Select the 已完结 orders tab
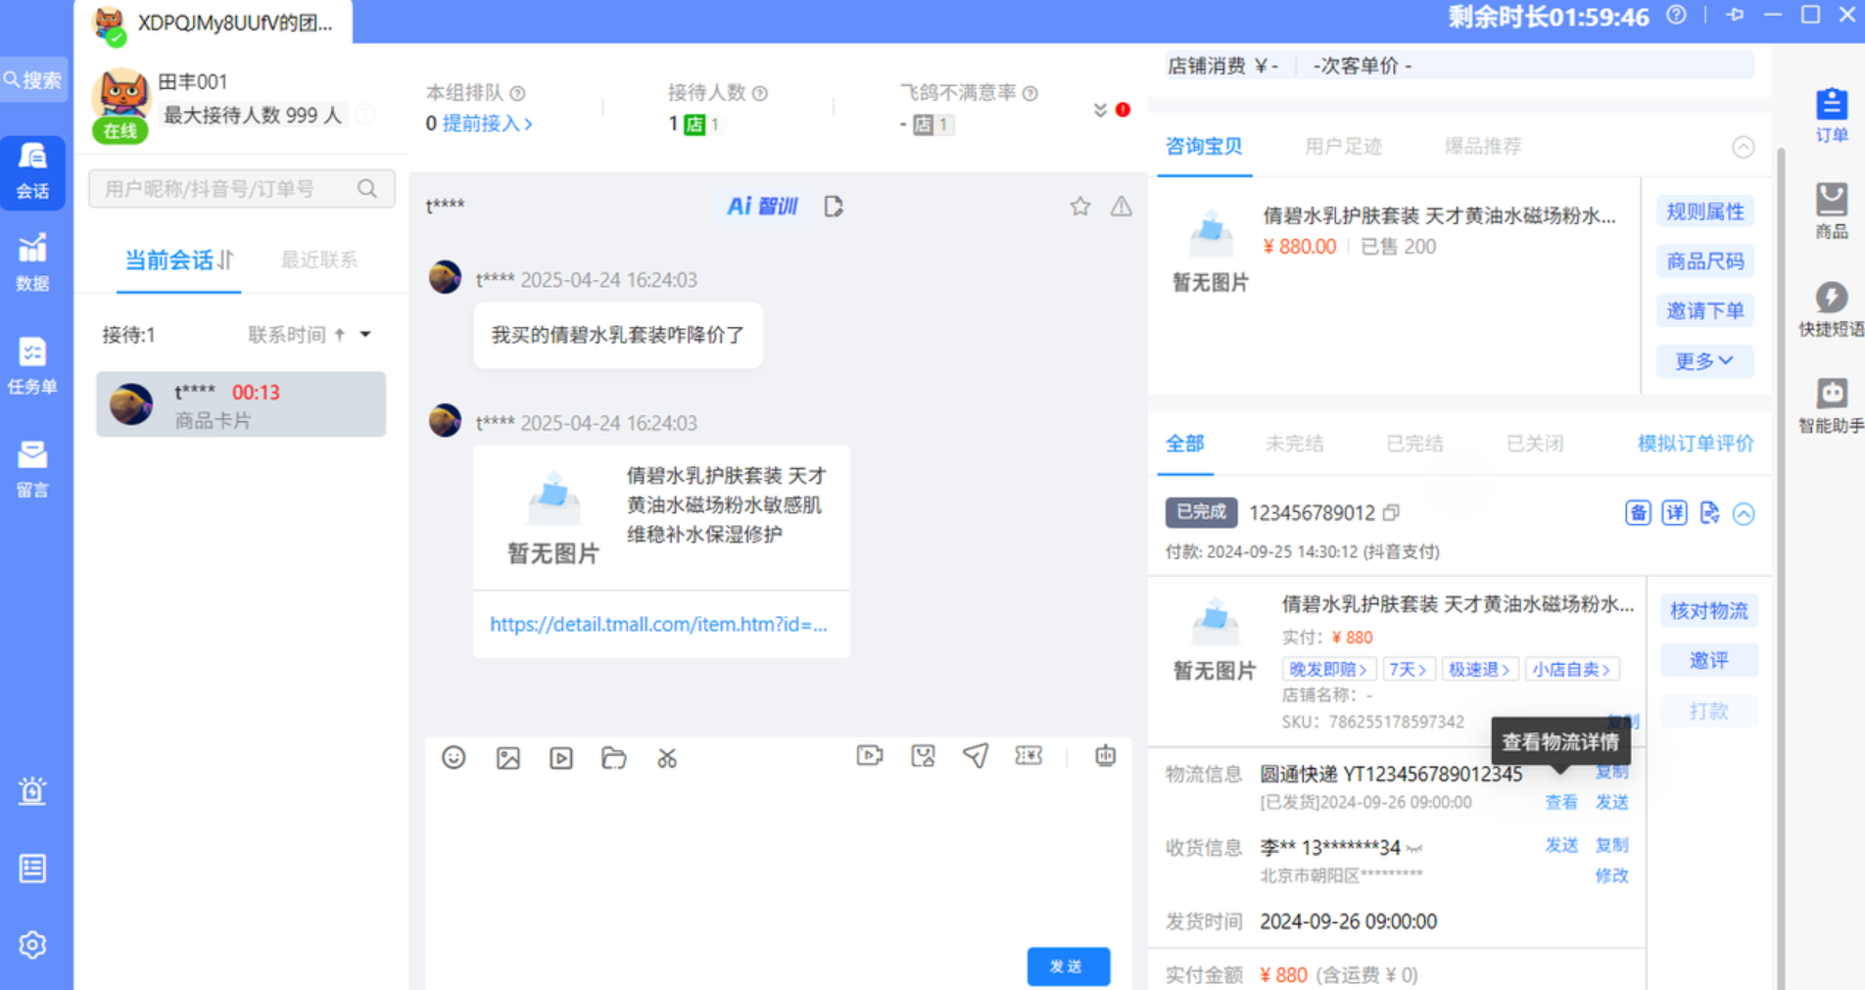 (x=1414, y=444)
